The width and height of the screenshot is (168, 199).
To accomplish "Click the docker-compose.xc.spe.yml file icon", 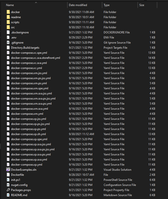I will coord(8,53).
